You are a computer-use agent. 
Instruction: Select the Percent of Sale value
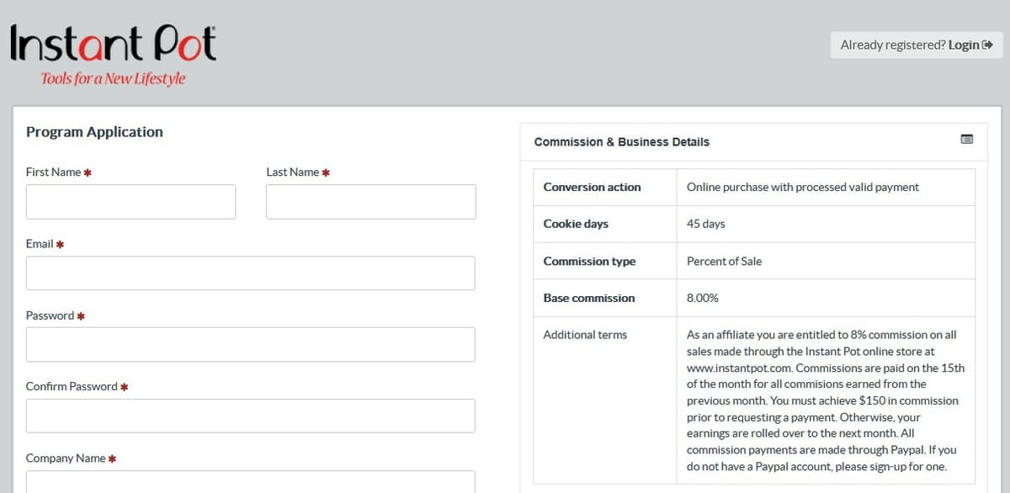click(724, 262)
